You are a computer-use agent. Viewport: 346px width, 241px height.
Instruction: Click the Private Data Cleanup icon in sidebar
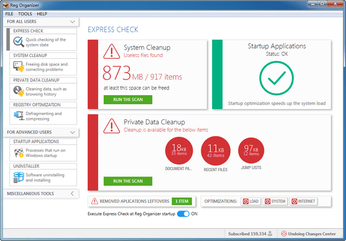(x=18, y=91)
